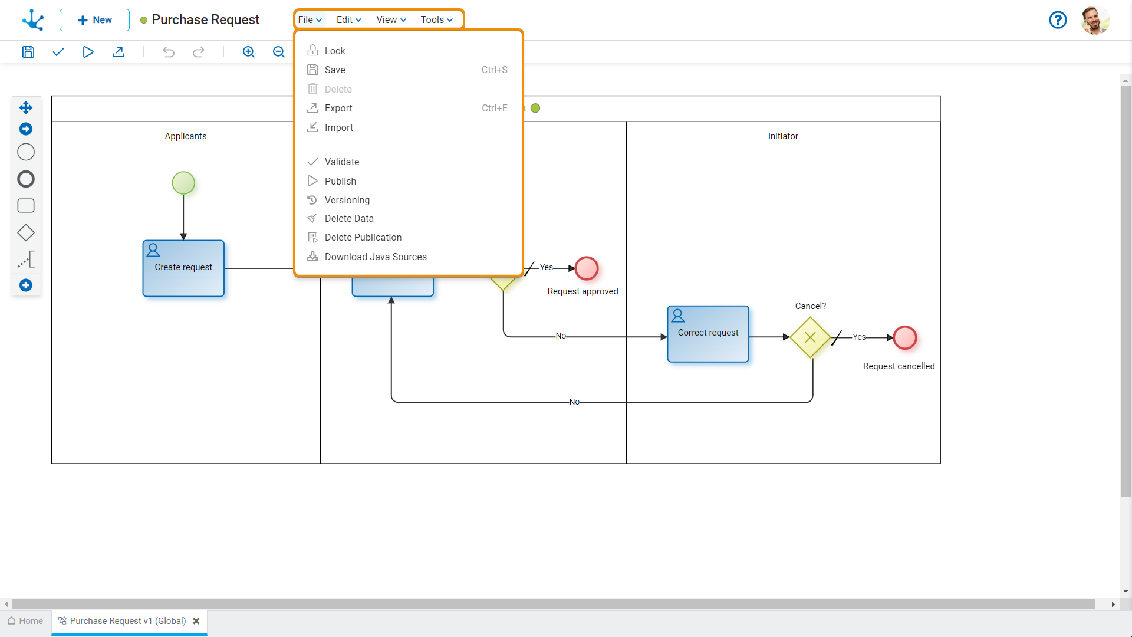Select Download Java Sources option
The width and height of the screenshot is (1132, 637).
pos(376,256)
